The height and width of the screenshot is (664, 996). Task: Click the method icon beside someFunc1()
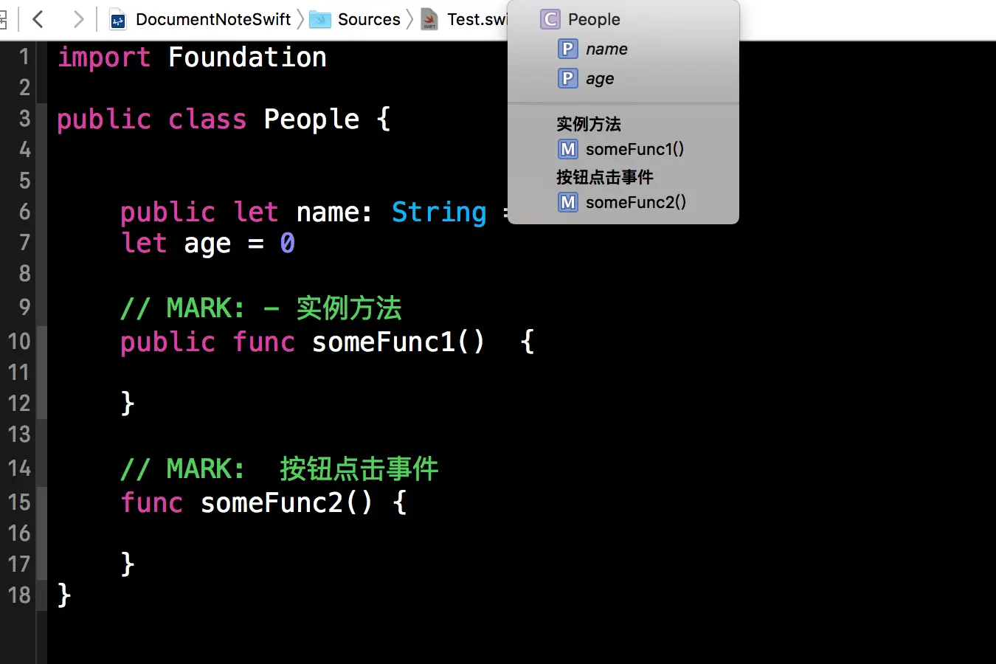point(567,149)
